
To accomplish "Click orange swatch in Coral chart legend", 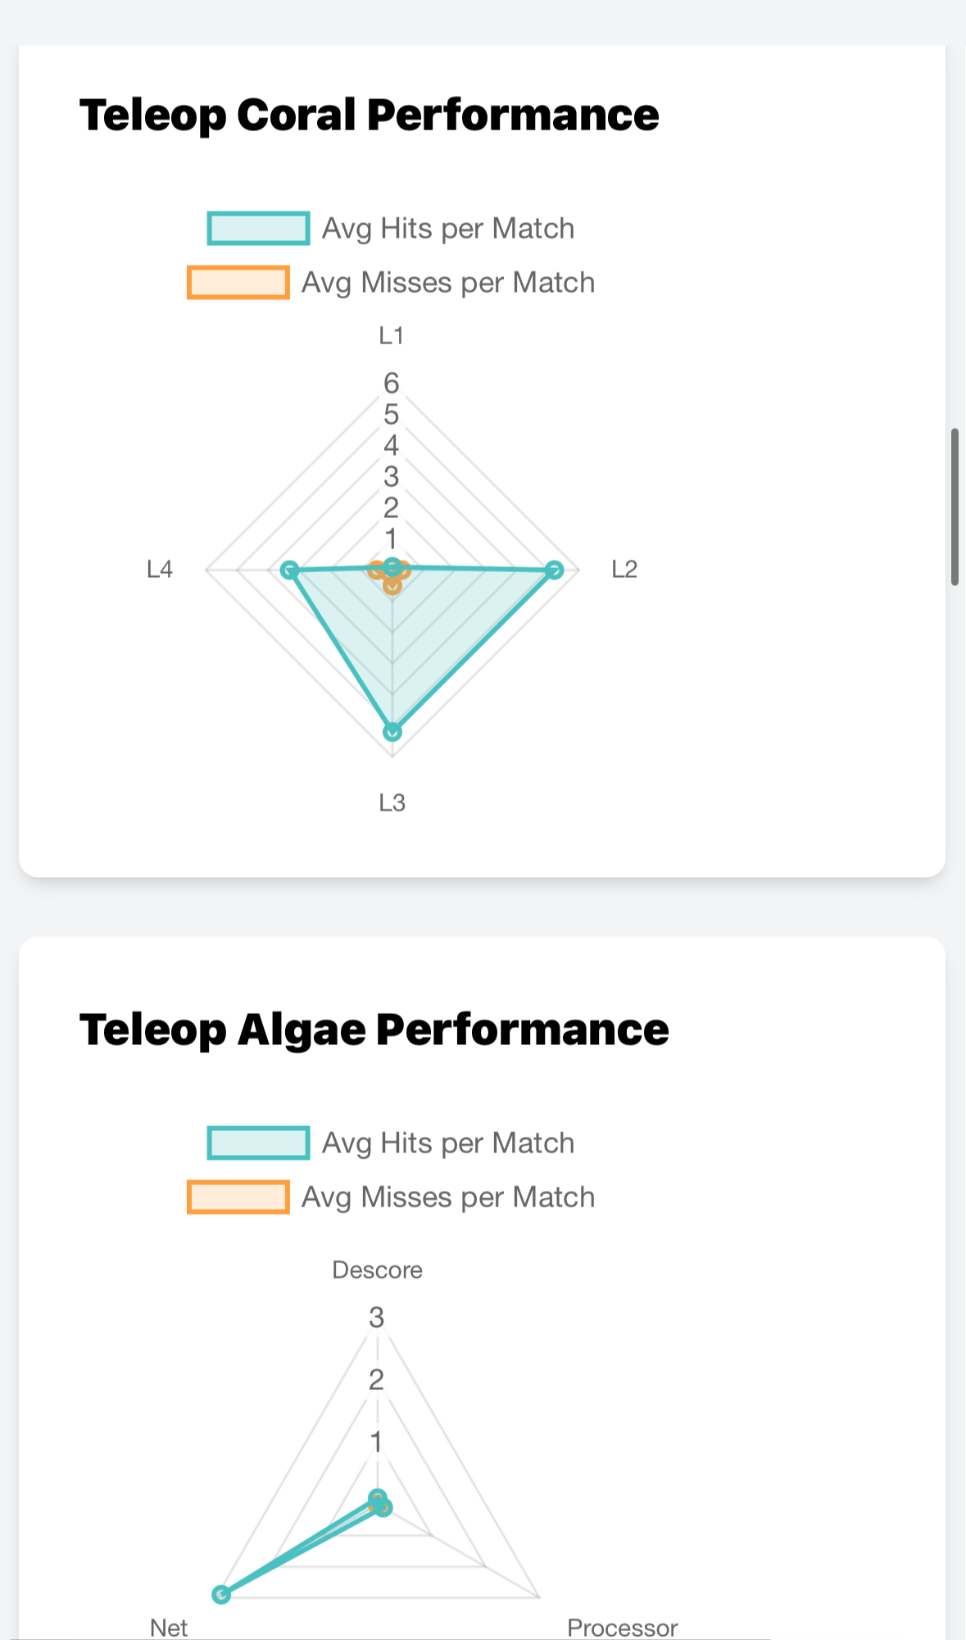I will (x=238, y=282).
